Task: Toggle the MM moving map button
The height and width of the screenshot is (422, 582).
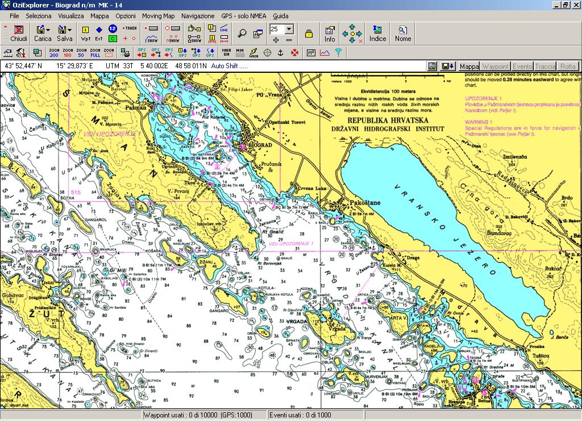Action: [240, 53]
